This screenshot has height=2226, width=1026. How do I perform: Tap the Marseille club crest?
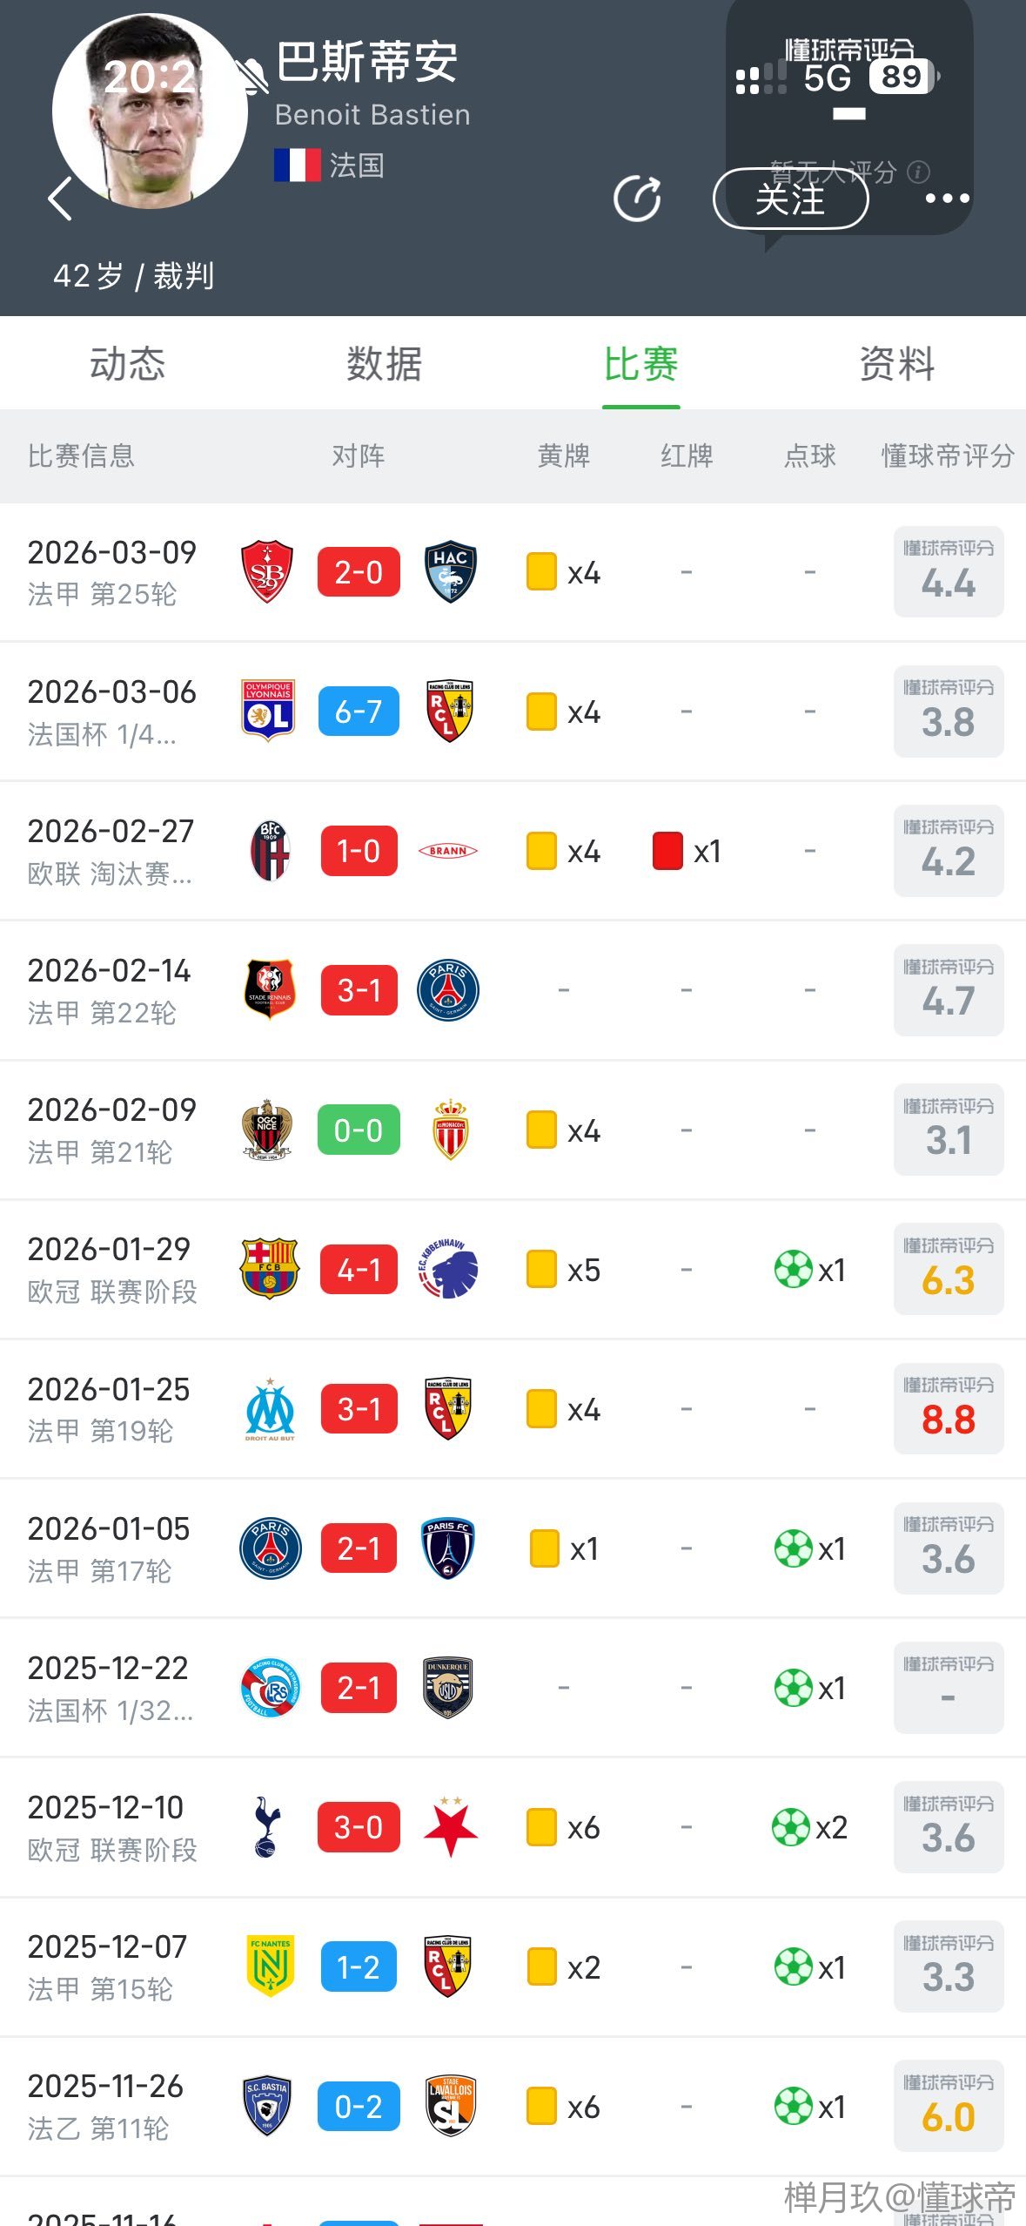click(270, 1408)
